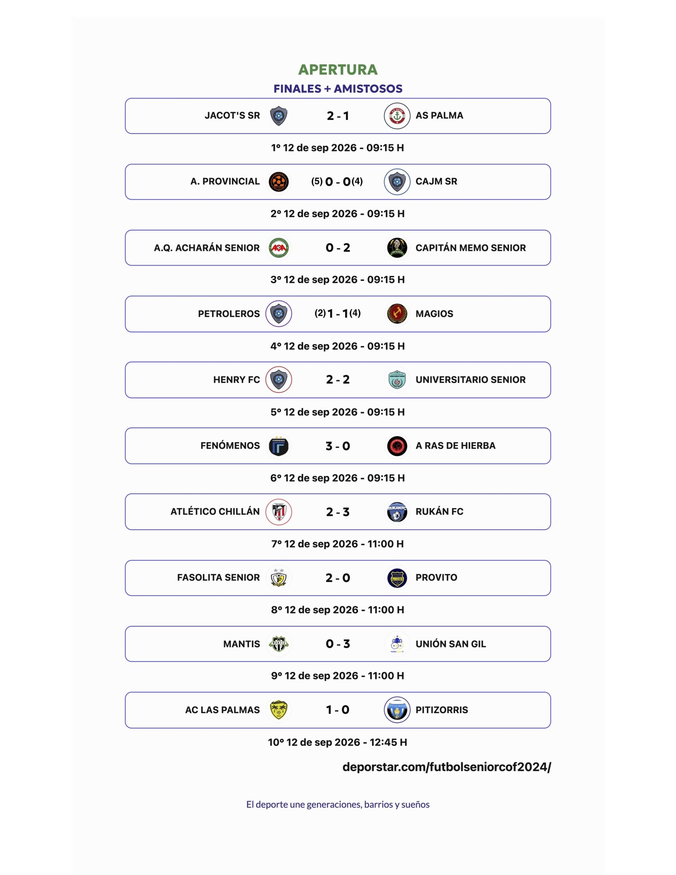
Task: Click the A Ras de Hierba logo
Action: click(x=397, y=445)
